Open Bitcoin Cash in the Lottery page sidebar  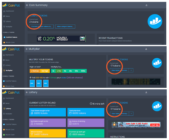click(9, 135)
